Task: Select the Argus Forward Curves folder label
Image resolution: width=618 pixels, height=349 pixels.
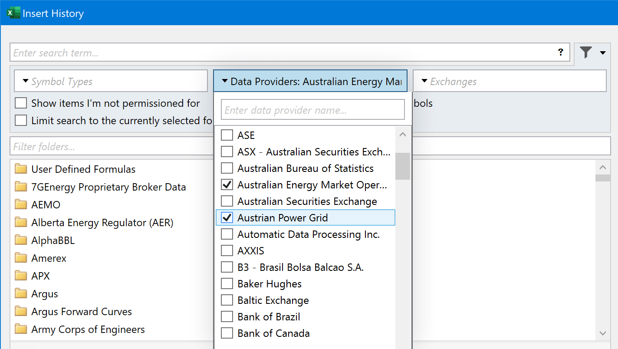Action: tap(82, 312)
